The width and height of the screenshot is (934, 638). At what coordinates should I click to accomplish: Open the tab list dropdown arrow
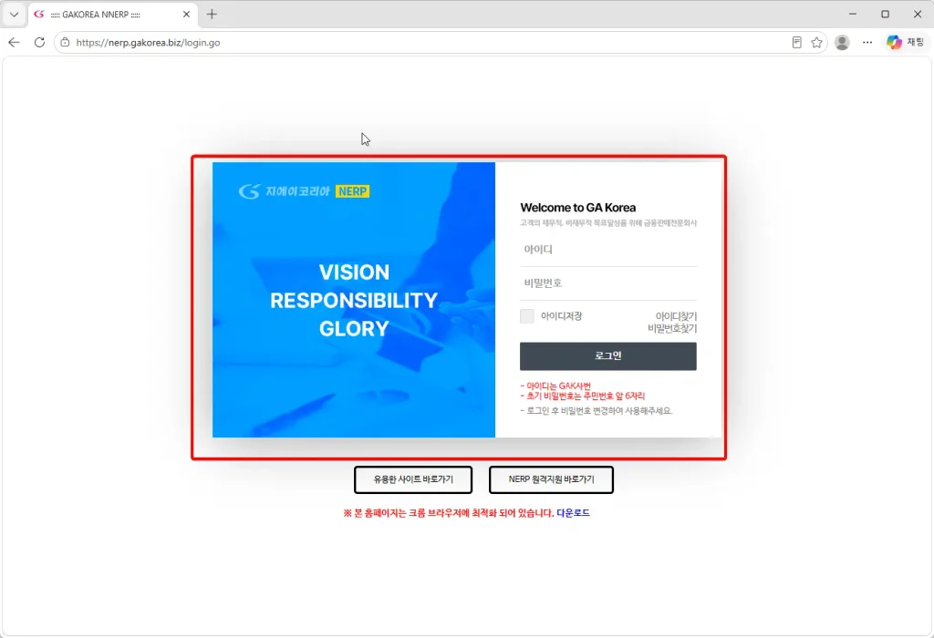tap(15, 15)
